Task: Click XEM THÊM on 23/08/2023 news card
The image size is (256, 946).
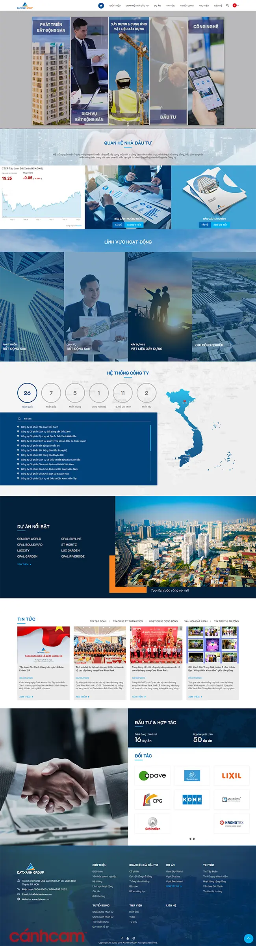Action: point(82,697)
